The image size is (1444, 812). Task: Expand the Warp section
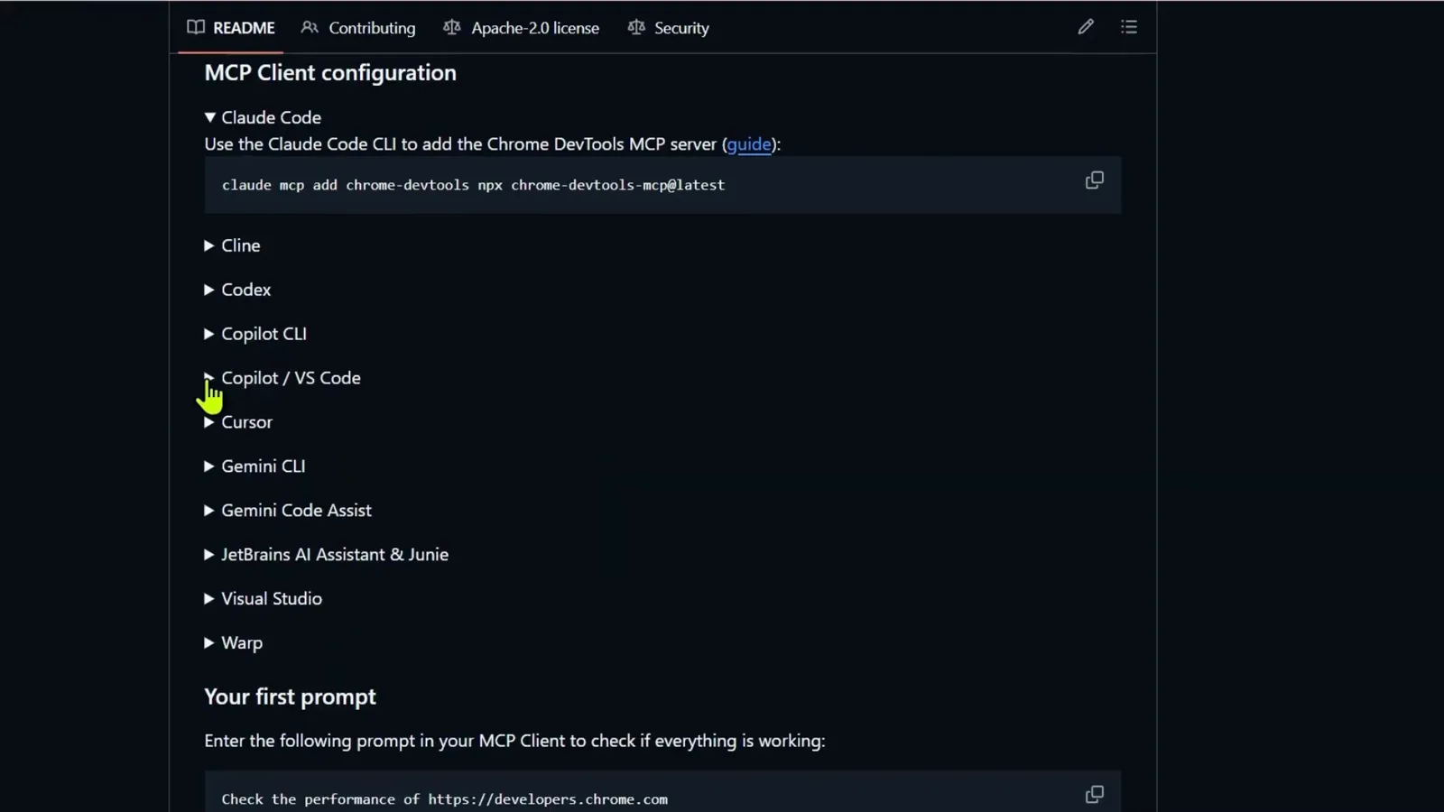pos(234,643)
